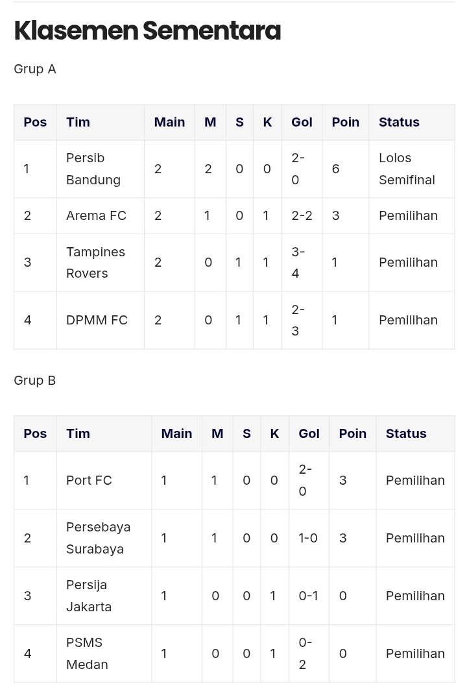467x693 pixels.
Task: Click Main column header in Grup B
Action: tap(176, 433)
